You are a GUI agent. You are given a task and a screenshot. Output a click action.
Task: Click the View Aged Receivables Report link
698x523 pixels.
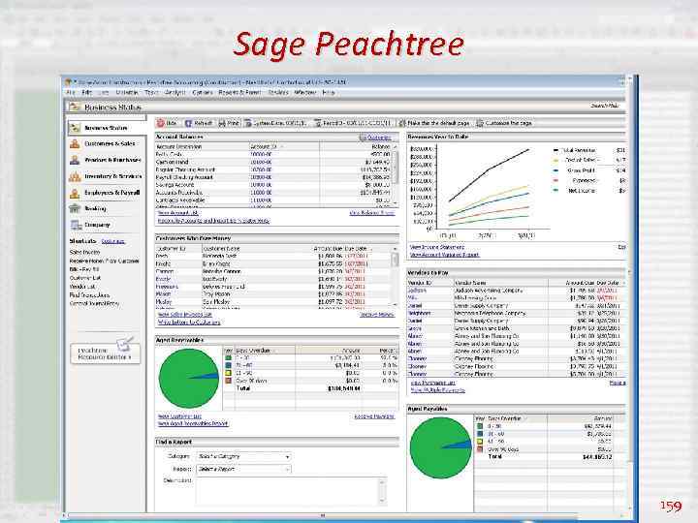tap(193, 424)
